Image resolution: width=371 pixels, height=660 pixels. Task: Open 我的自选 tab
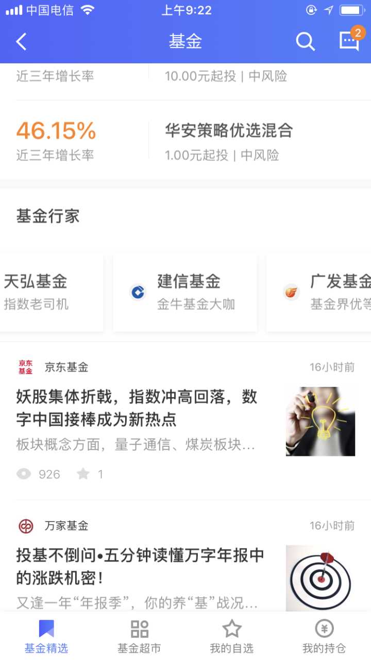232,637
